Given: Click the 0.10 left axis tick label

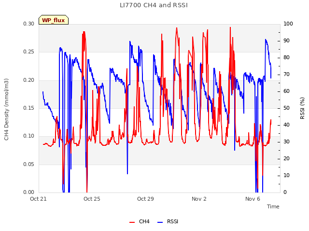Looking at the screenshot, I should (x=29, y=136).
